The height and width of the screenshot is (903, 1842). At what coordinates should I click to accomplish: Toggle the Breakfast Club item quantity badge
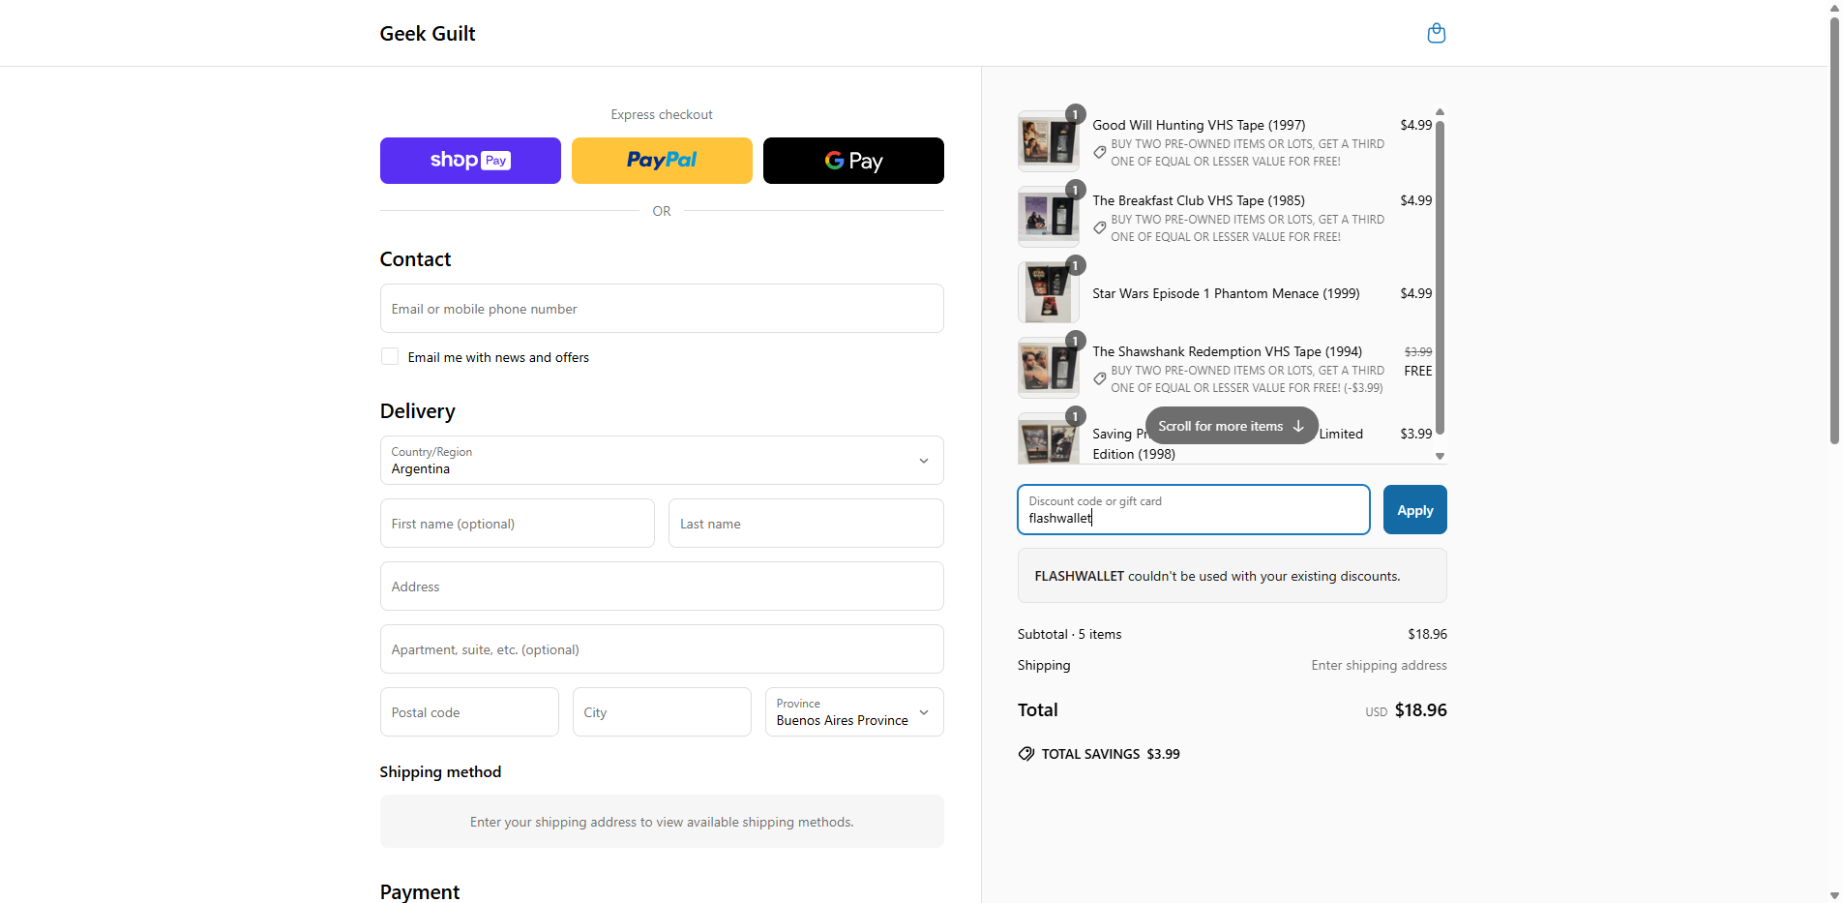pyautogui.click(x=1075, y=190)
